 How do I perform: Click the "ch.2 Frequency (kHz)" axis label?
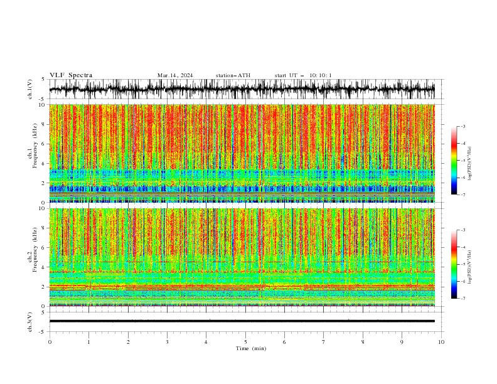tap(33, 250)
